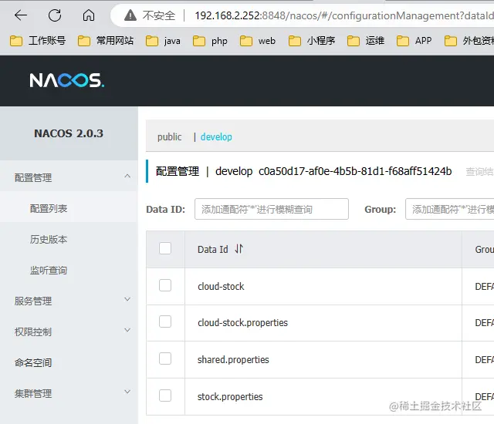Screen dimensions: 494x424
Task: Collapse the 配置管理 menu section
Action: [x=69, y=177]
